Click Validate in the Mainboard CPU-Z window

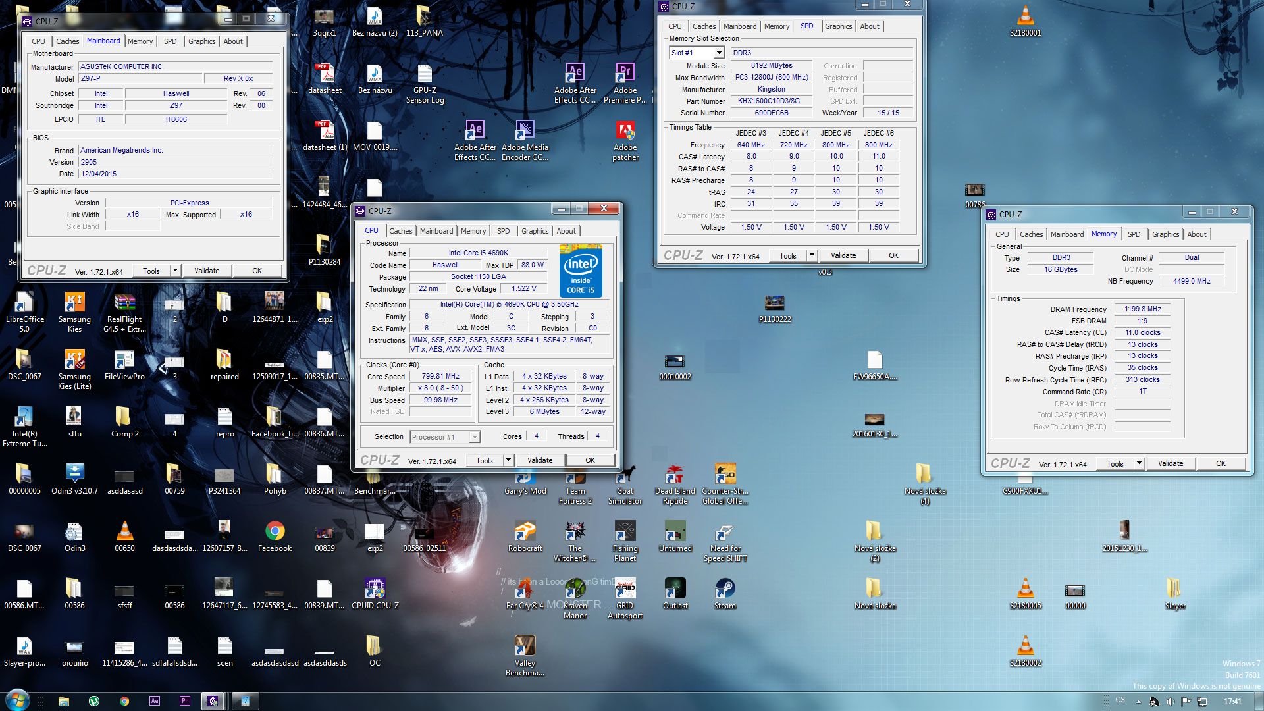tap(207, 271)
